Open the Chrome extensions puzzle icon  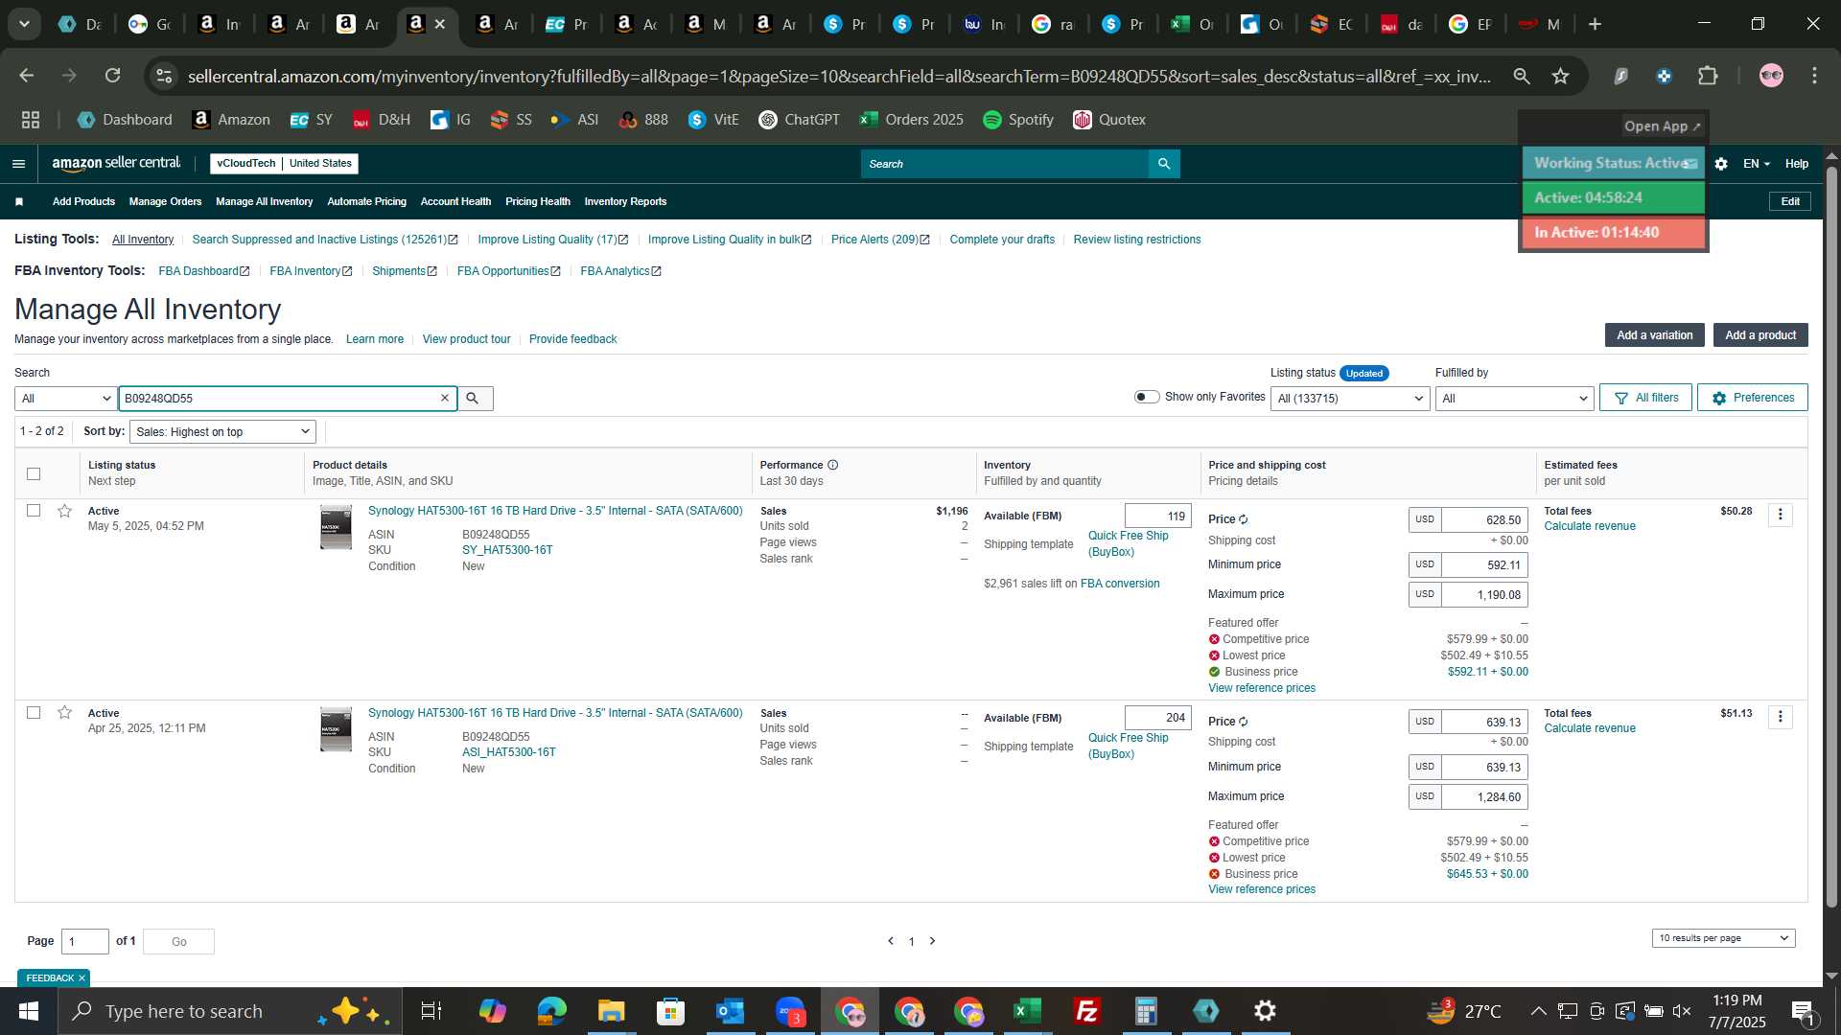1709,76
